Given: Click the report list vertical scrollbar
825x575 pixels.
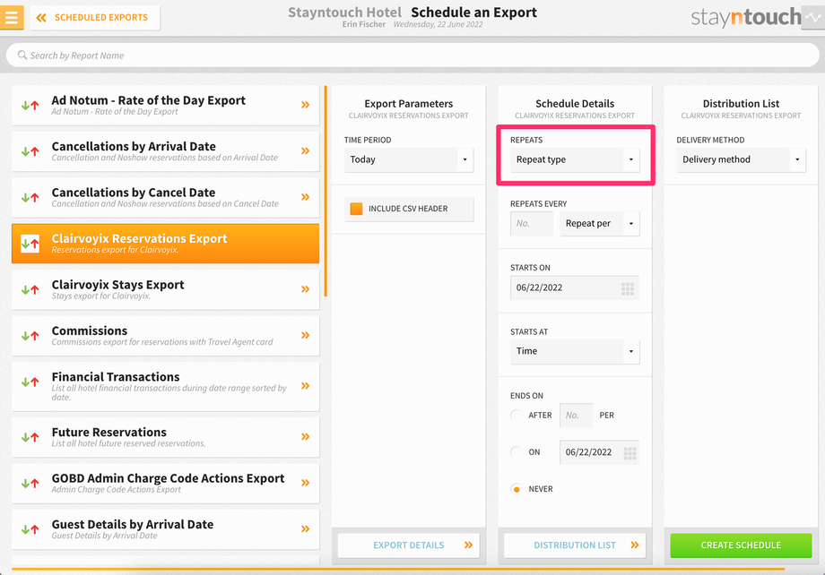Looking at the screenshot, I should point(326,191).
